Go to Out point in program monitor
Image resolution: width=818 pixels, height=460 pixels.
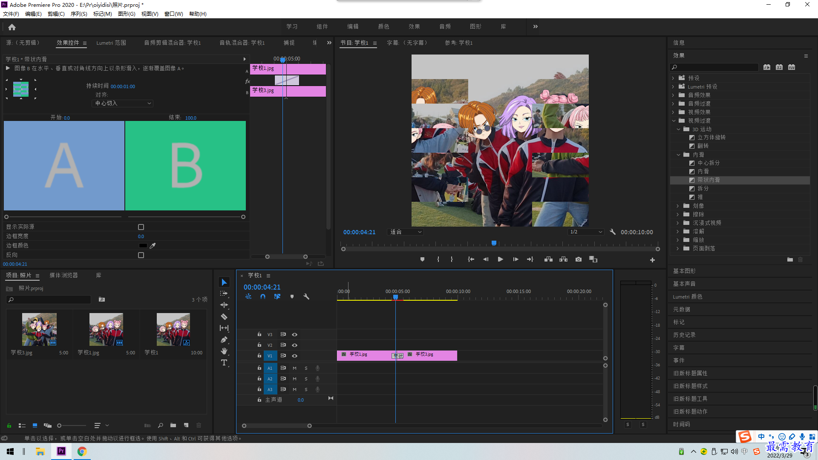point(530,259)
